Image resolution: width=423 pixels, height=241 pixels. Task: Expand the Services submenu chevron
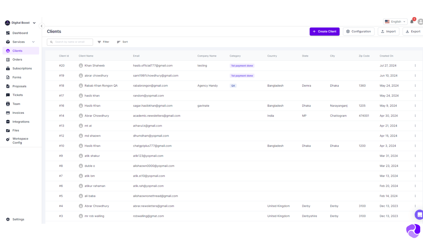point(33,42)
